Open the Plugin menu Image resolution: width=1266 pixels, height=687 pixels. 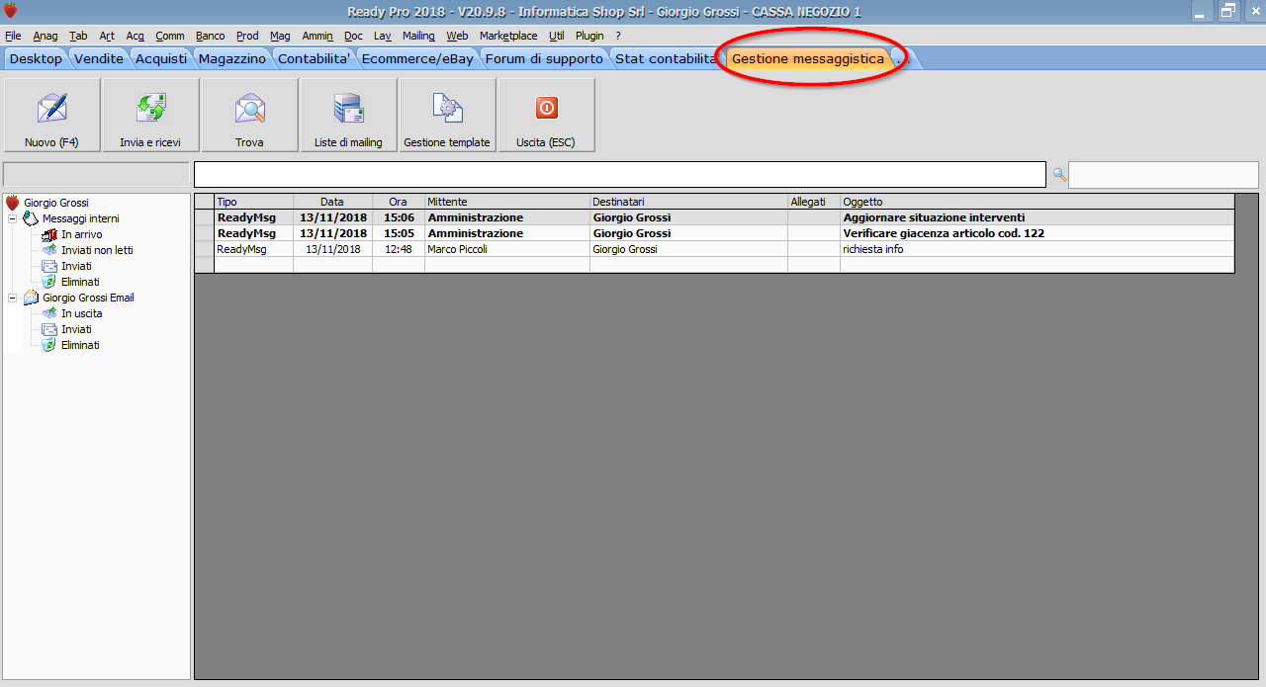point(589,36)
